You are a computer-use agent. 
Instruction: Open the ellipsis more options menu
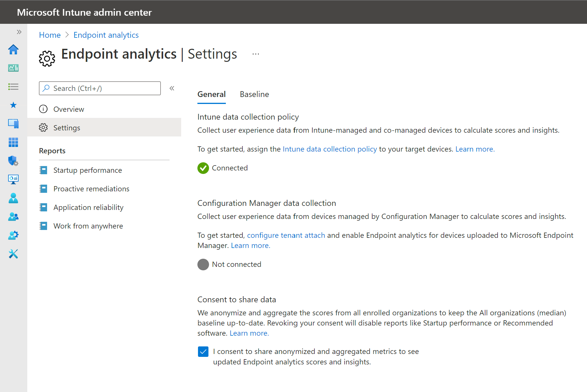(x=256, y=54)
